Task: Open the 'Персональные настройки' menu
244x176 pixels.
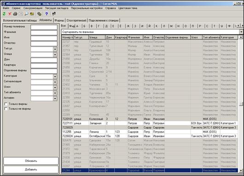Action: 87,8
